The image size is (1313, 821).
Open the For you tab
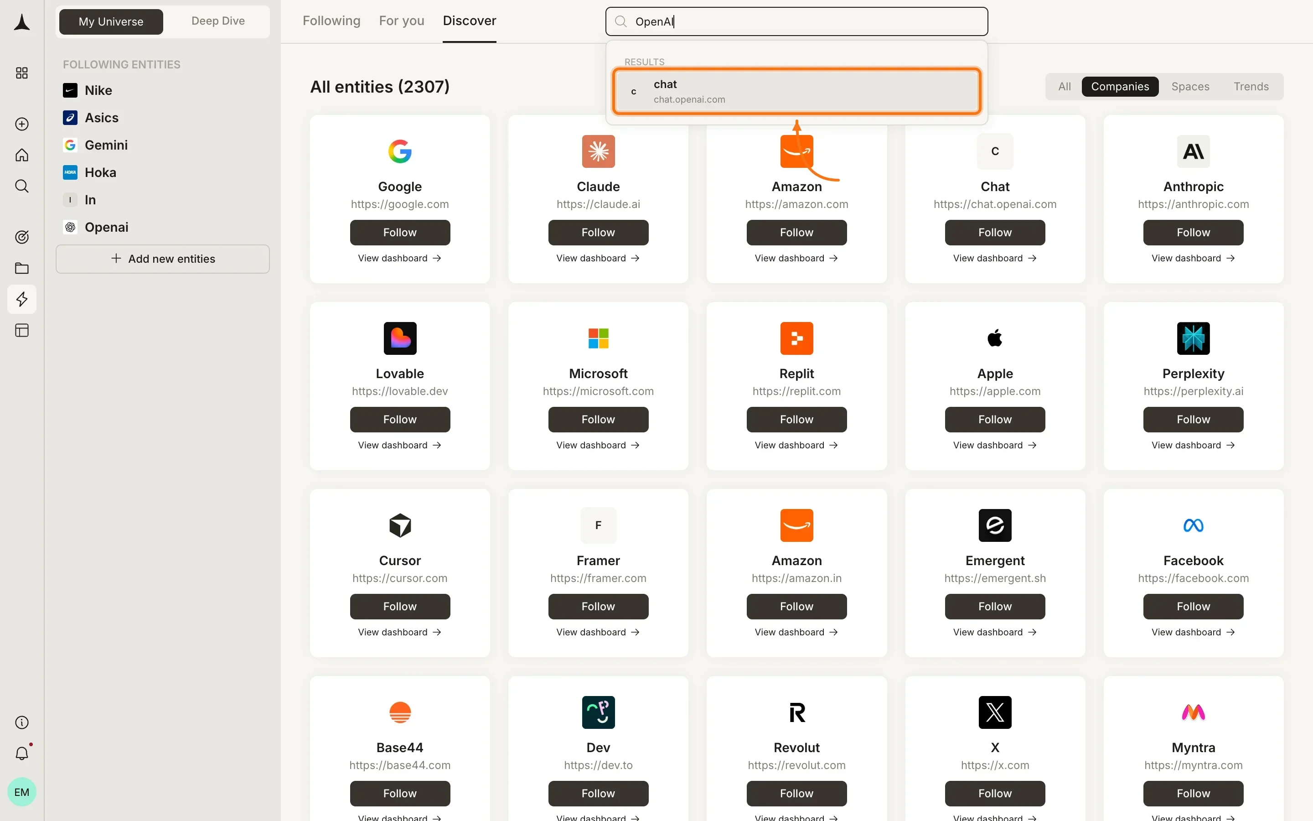point(402,21)
